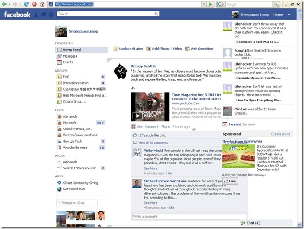
Task: Click Vicky Mudd's comment avatar
Action: tap(137, 153)
